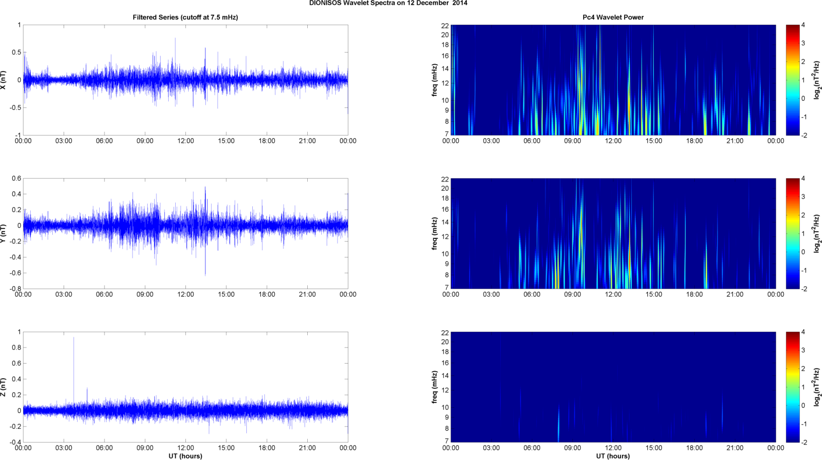
Task: Click the "09:00" tick under the Y series plot
Action: [145, 295]
